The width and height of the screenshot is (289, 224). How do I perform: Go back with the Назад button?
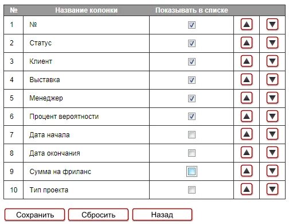[162, 215]
